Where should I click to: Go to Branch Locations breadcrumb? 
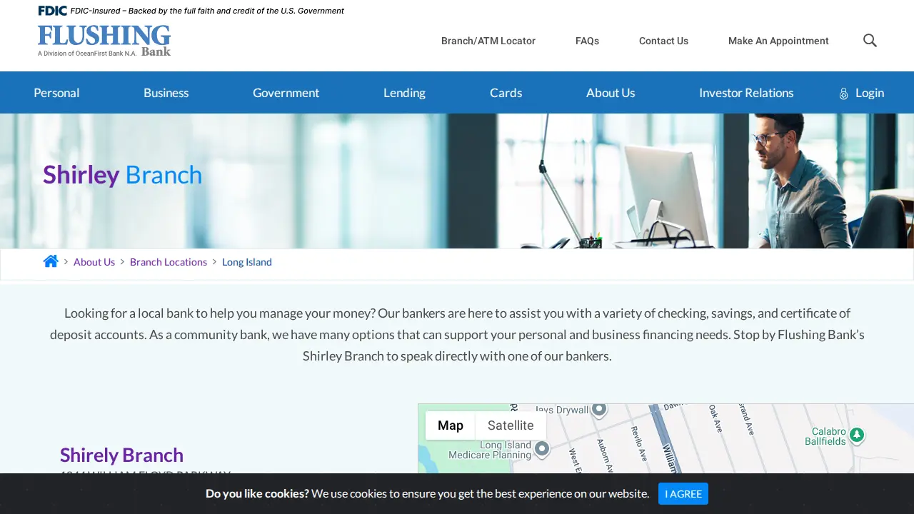(x=169, y=262)
